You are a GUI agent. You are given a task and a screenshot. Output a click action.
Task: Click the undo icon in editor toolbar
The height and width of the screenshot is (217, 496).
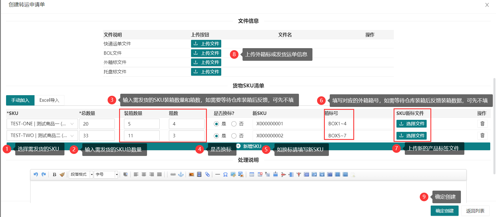[36, 174]
